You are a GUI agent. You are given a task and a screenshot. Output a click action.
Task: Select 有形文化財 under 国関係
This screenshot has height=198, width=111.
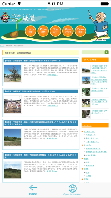tap(90, 166)
